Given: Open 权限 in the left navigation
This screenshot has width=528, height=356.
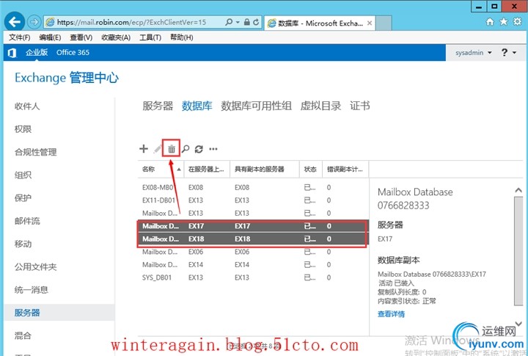Looking at the screenshot, I should tap(23, 129).
